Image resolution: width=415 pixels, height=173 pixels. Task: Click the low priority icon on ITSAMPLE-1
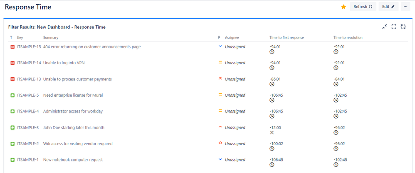[x=220, y=159]
